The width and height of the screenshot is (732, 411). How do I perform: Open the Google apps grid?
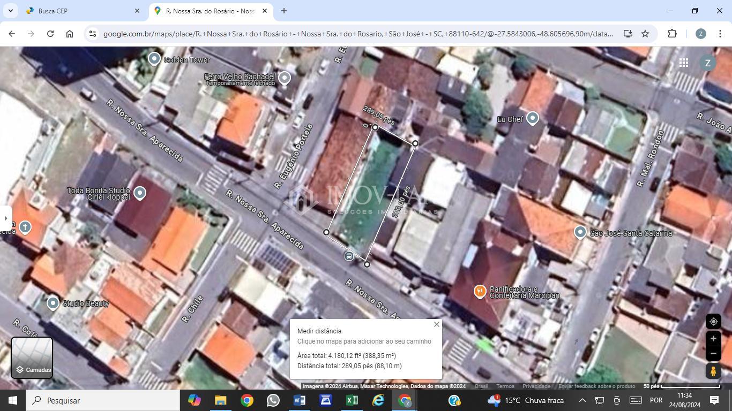[x=684, y=63]
